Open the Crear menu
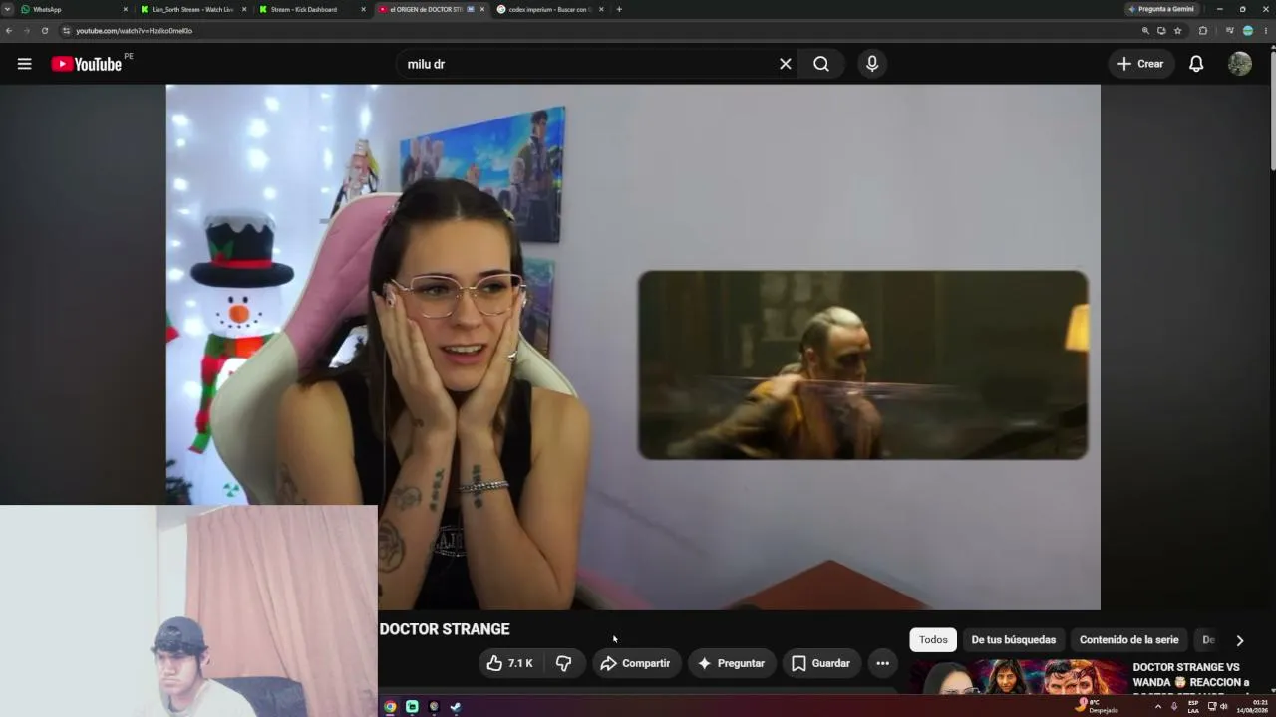1276x717 pixels. pyautogui.click(x=1140, y=64)
